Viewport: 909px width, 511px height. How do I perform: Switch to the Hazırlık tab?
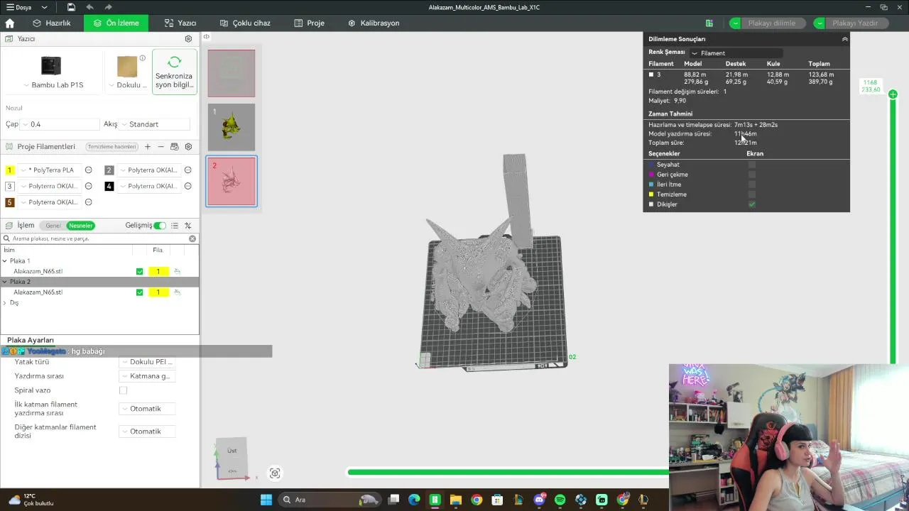pyautogui.click(x=52, y=23)
